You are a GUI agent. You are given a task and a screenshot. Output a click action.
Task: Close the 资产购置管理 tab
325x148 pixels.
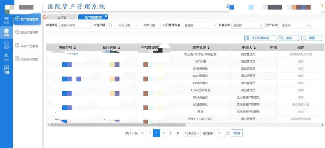click(106, 16)
